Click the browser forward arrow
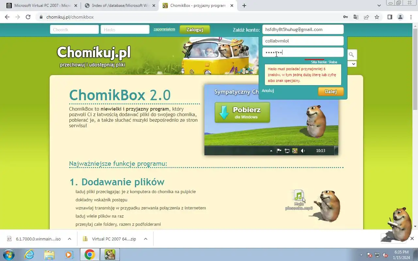 [18, 17]
